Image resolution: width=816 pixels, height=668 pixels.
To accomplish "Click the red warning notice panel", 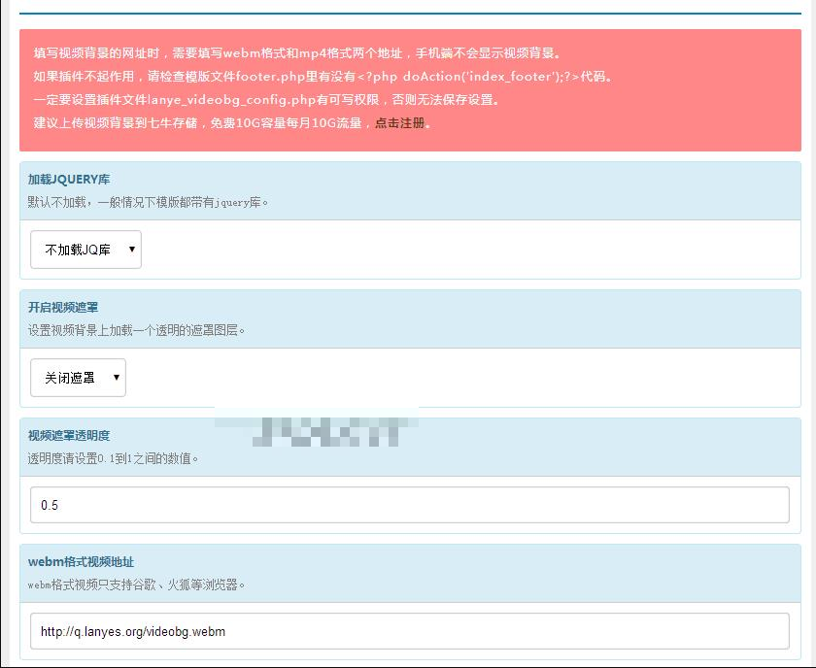I will (x=408, y=87).
